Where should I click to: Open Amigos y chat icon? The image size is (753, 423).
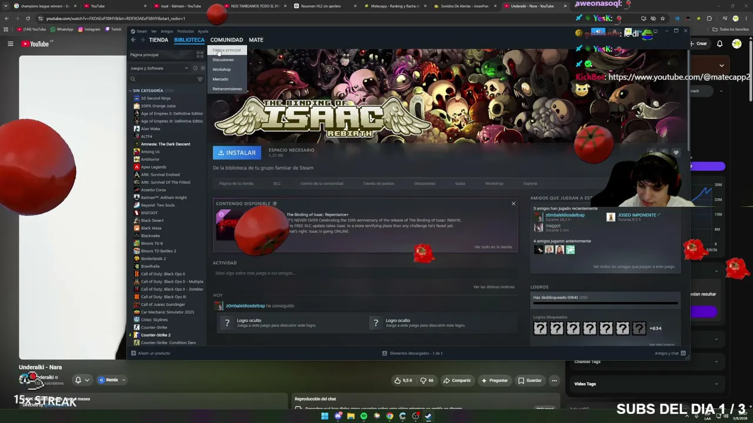click(x=683, y=353)
